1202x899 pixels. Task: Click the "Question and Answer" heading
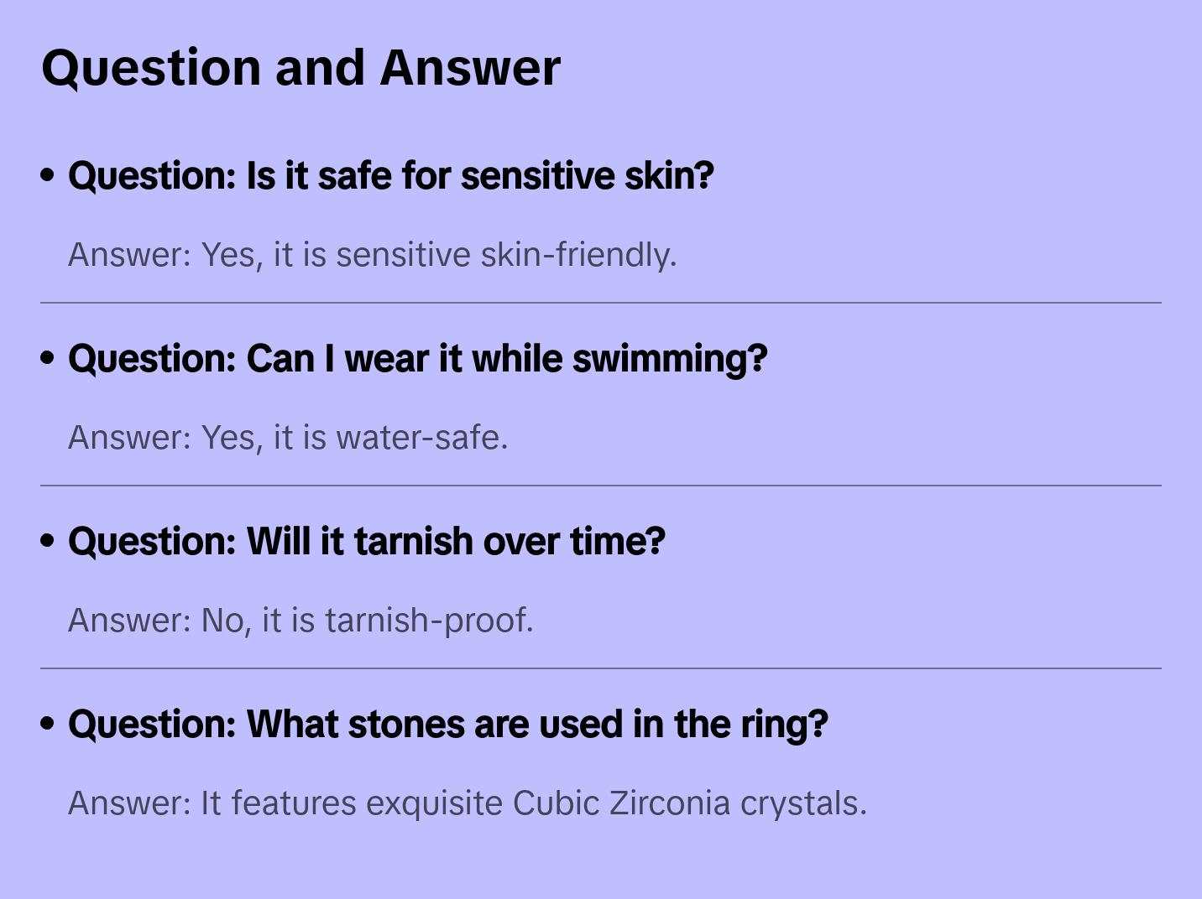300,67
